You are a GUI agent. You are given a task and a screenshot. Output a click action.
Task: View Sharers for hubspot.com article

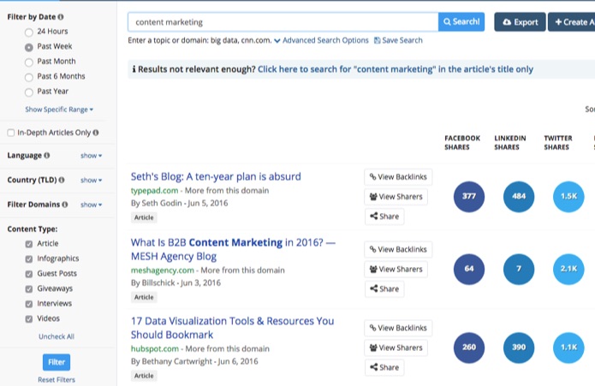click(x=396, y=347)
